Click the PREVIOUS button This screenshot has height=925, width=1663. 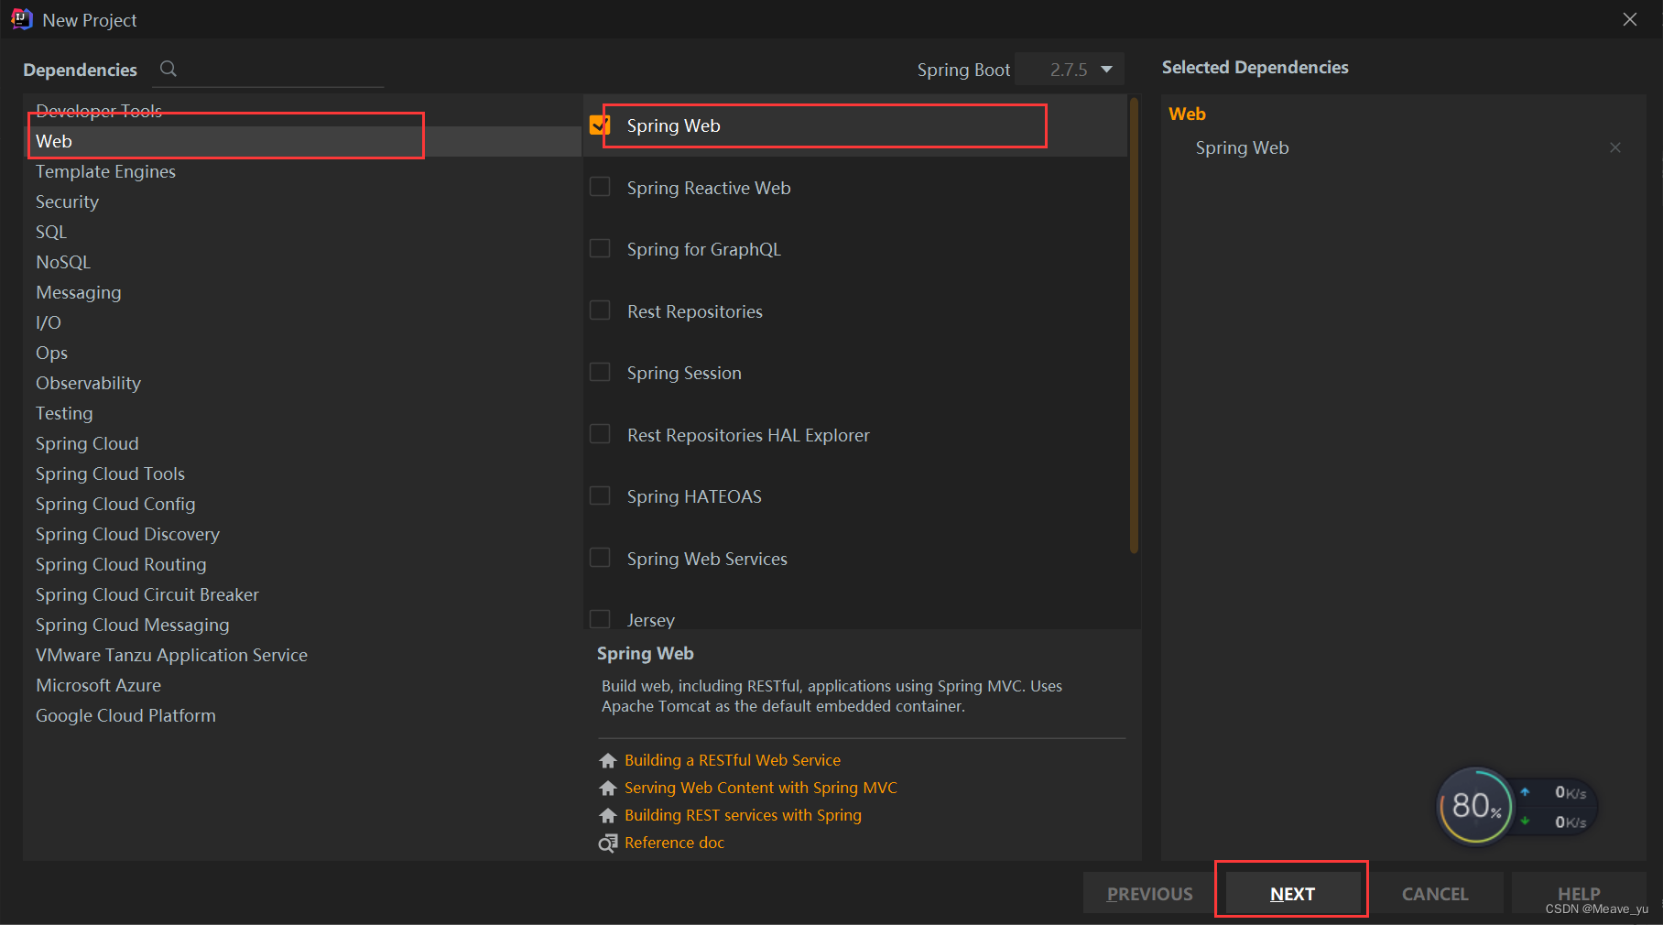coord(1150,893)
